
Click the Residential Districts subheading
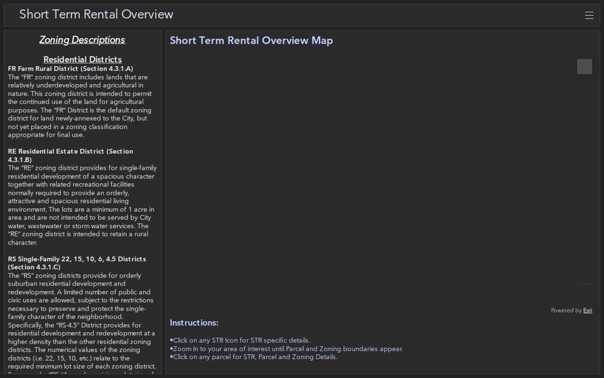[x=83, y=60]
